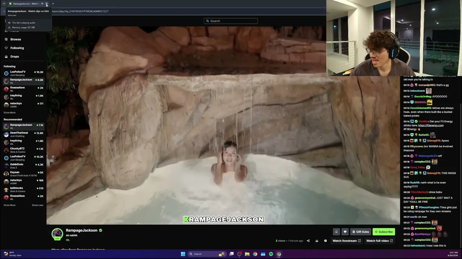Click the verified badge next to RampageJackson
Viewport: 462px width, 259px height.
(x=101, y=230)
